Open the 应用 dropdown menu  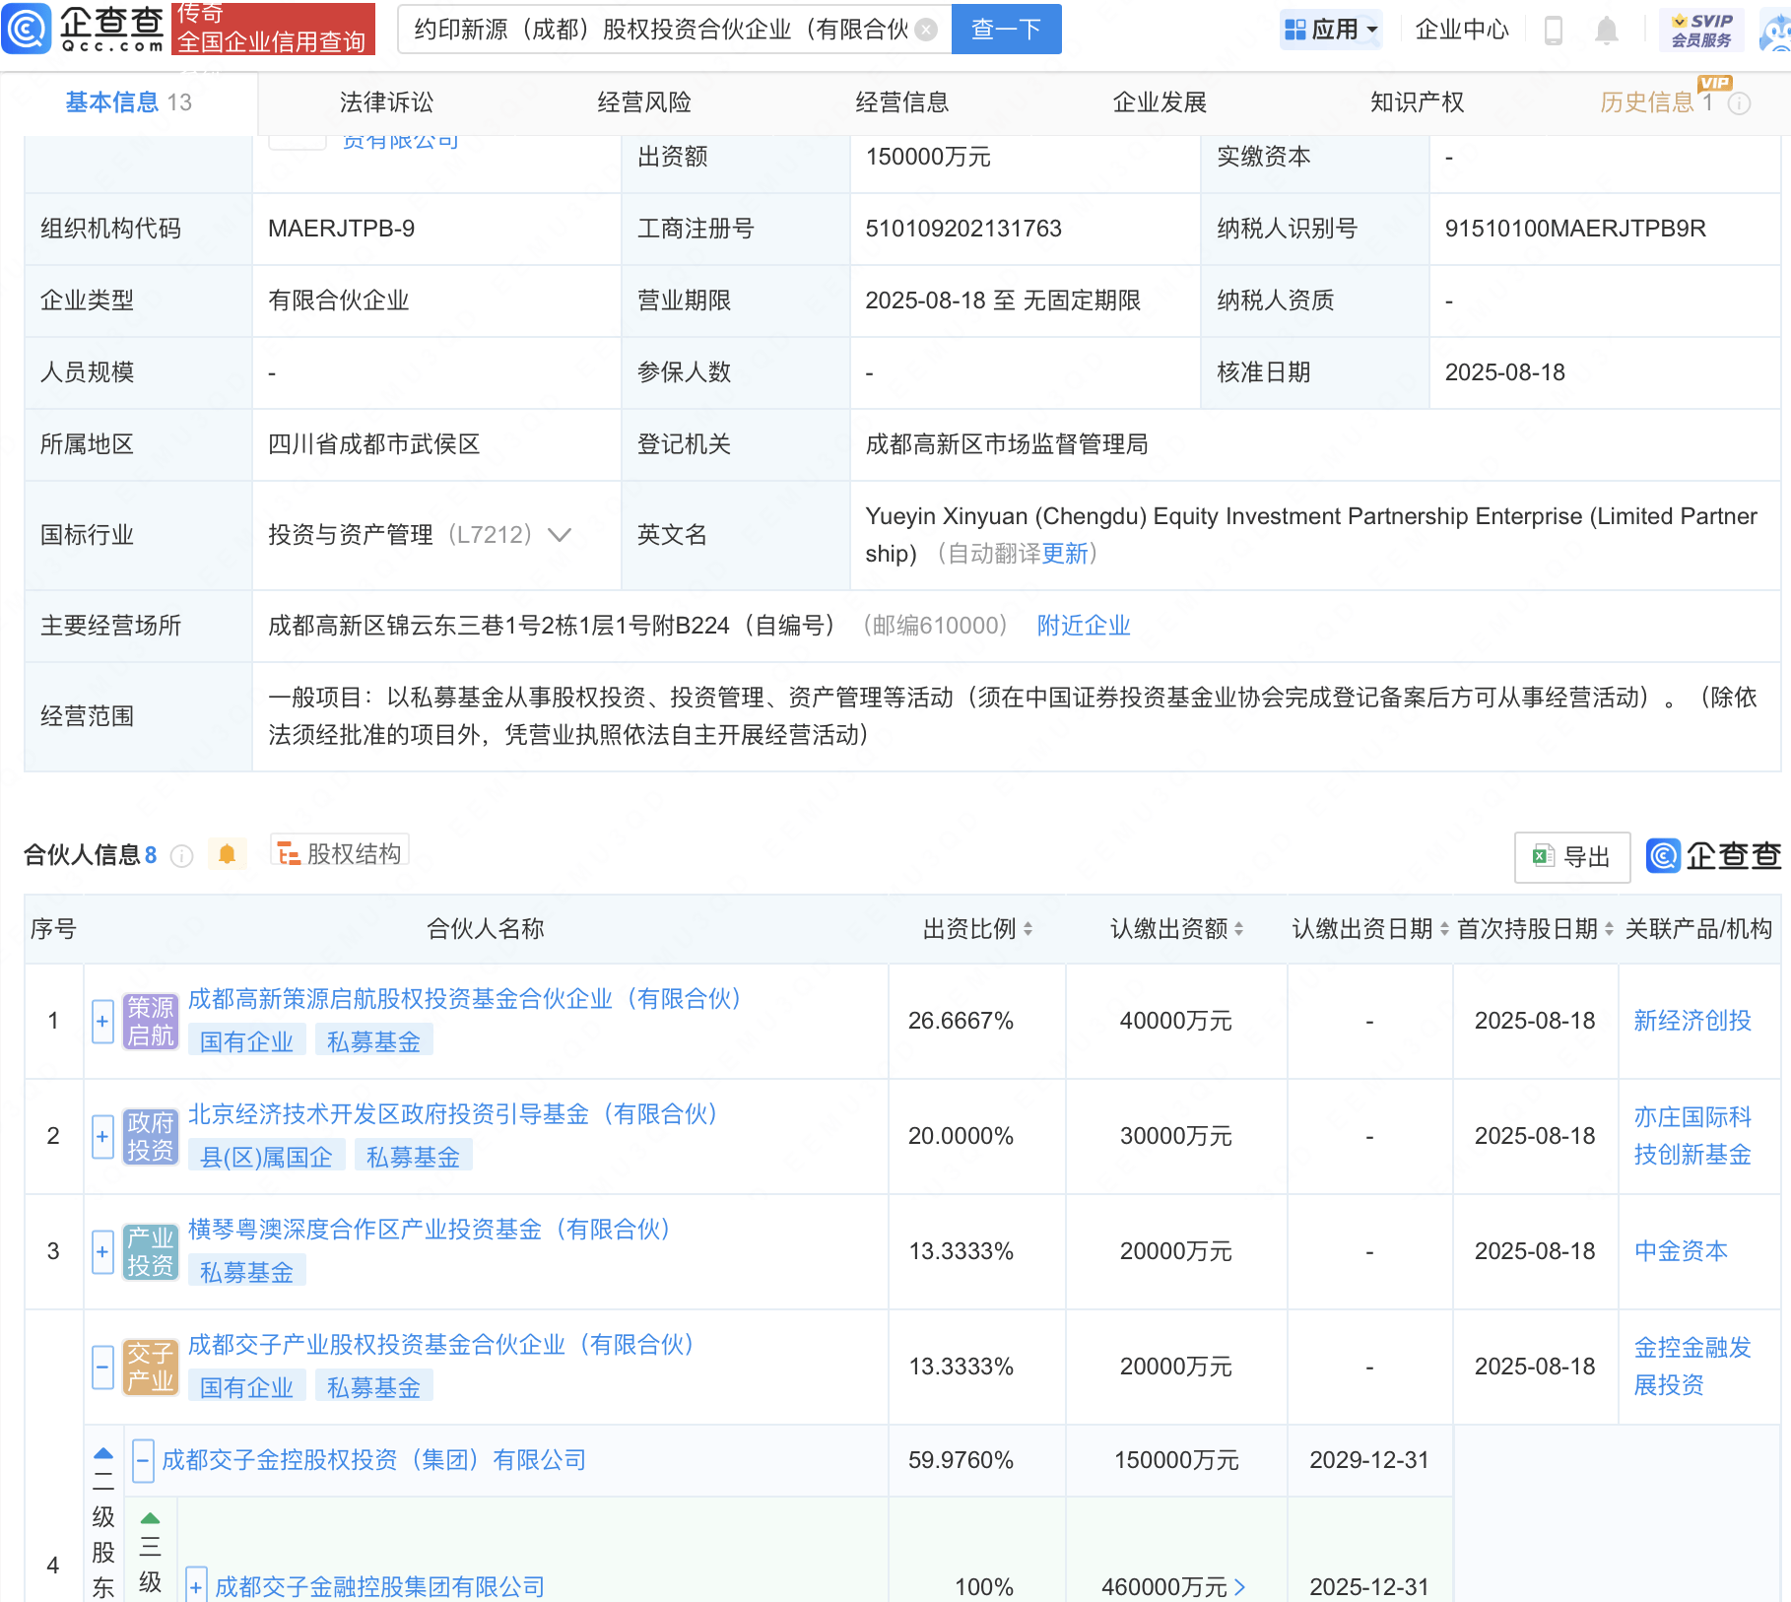coord(1331,30)
